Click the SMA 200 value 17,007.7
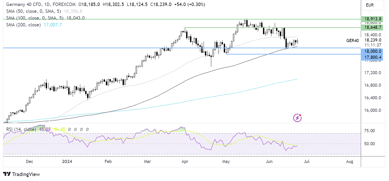This screenshot has width=389, height=181. [53, 25]
